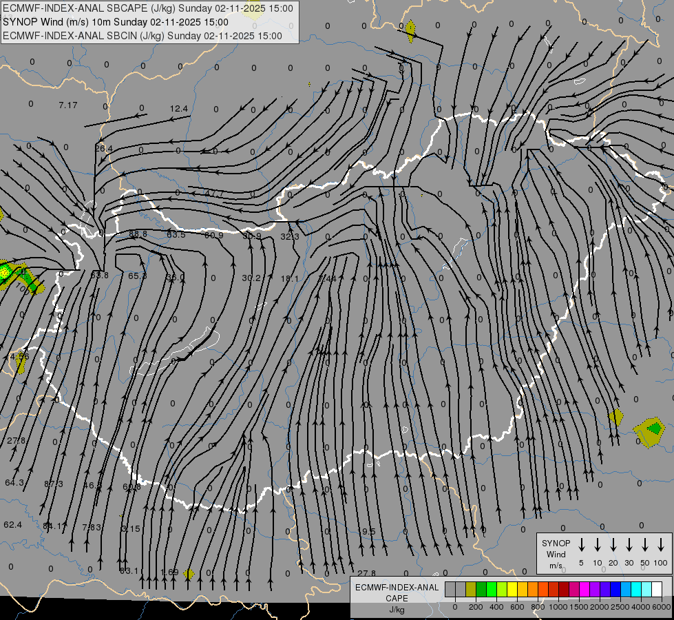Click the map value 7.83
Viewport: 674px width, 620px height.
coord(92,527)
